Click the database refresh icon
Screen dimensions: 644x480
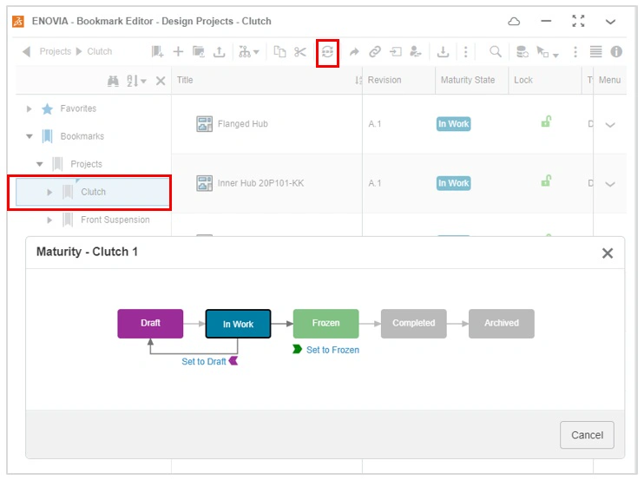coord(522,52)
